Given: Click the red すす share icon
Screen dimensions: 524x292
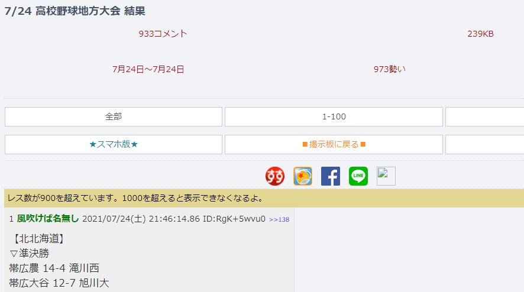Looking at the screenshot, I should [x=275, y=176].
